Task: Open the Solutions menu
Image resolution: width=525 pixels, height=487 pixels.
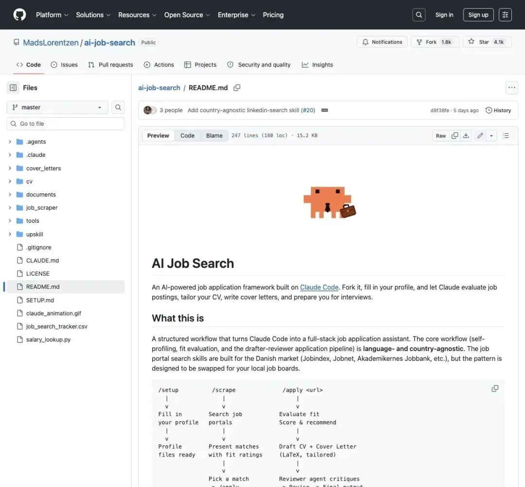Action: [x=93, y=15]
